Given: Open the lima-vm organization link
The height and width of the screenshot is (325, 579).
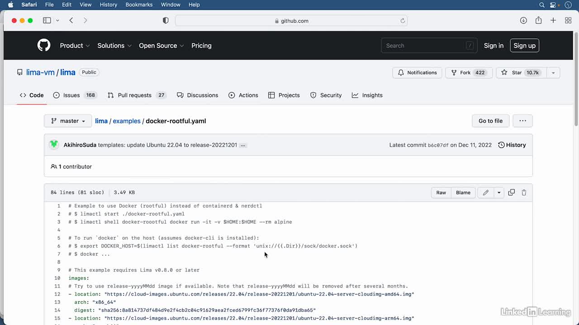Looking at the screenshot, I should click(x=40, y=72).
